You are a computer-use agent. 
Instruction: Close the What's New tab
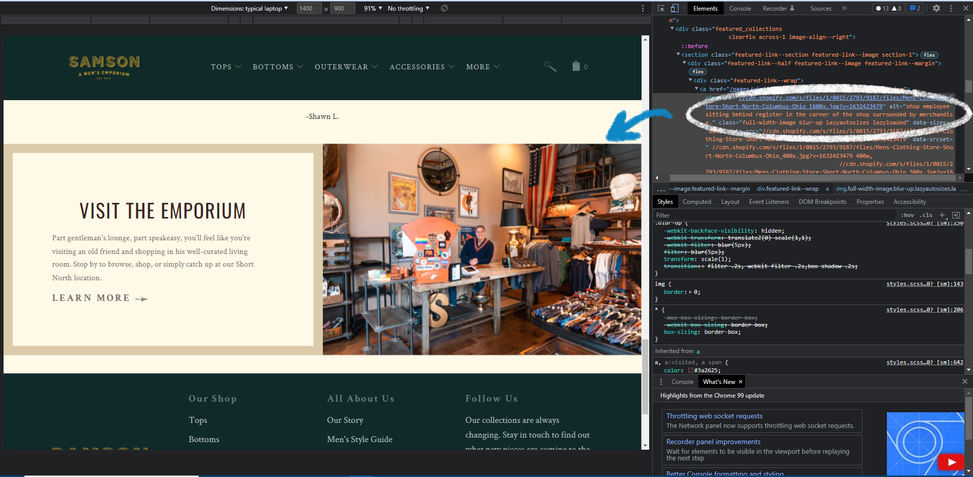(740, 382)
